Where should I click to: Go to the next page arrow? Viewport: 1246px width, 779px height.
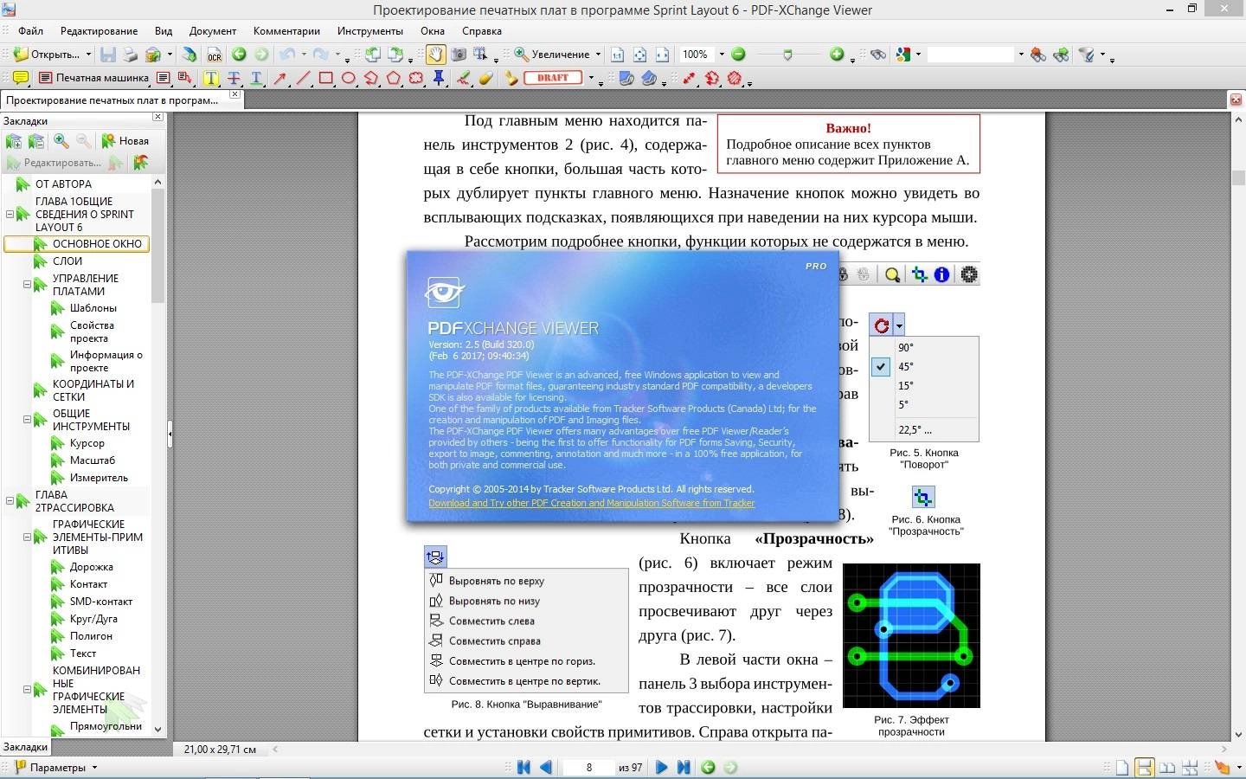pyautogui.click(x=661, y=767)
